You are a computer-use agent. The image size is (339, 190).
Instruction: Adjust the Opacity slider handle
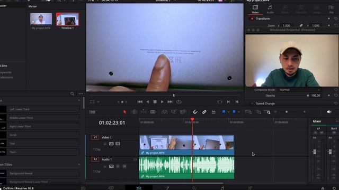308,96
